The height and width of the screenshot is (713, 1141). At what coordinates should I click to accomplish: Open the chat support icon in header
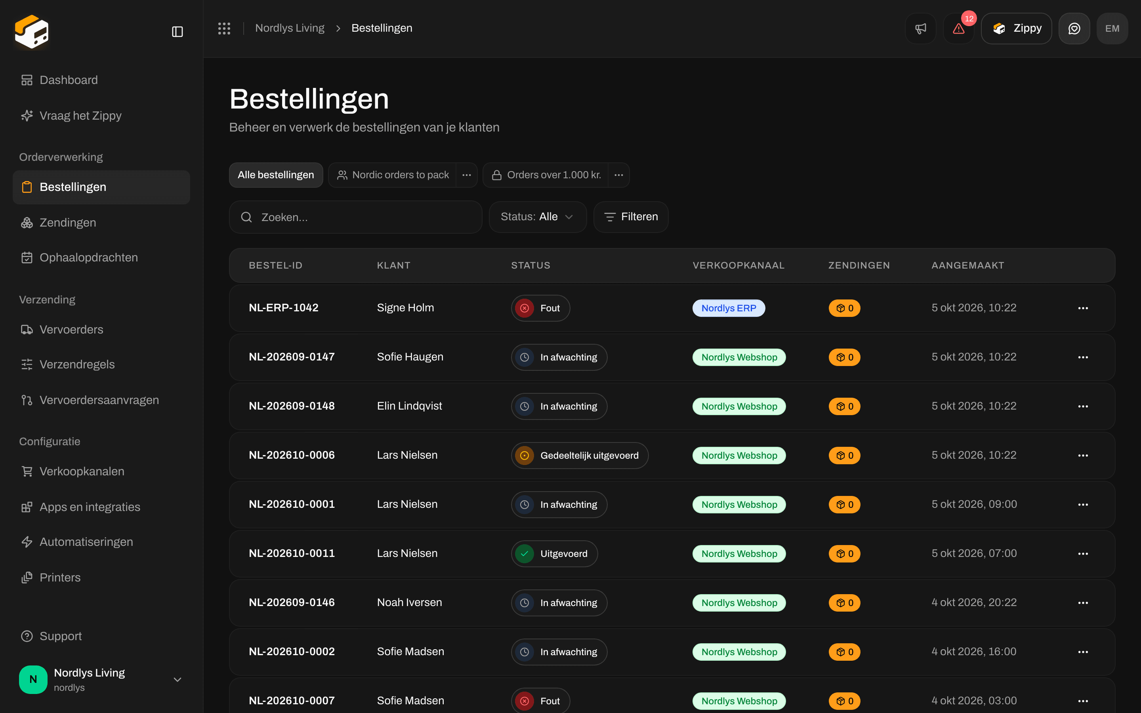point(1074,28)
